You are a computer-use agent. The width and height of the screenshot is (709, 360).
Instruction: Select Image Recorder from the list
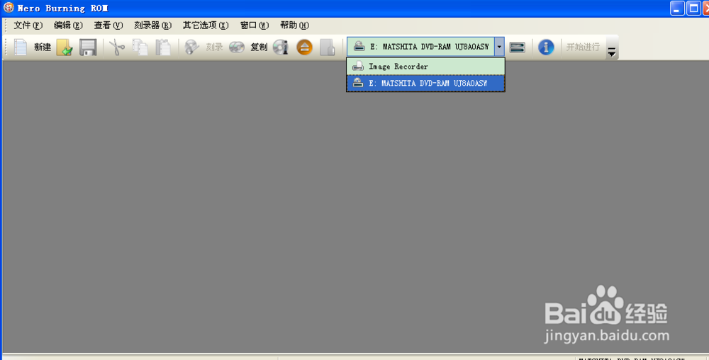click(425, 67)
